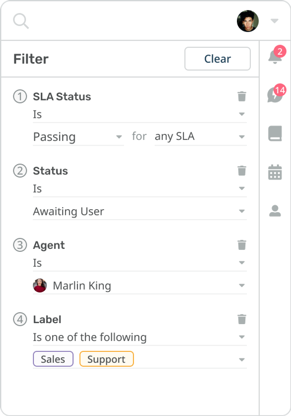
Task: Open the chat messages icon with 14 badge
Action: tap(274, 95)
